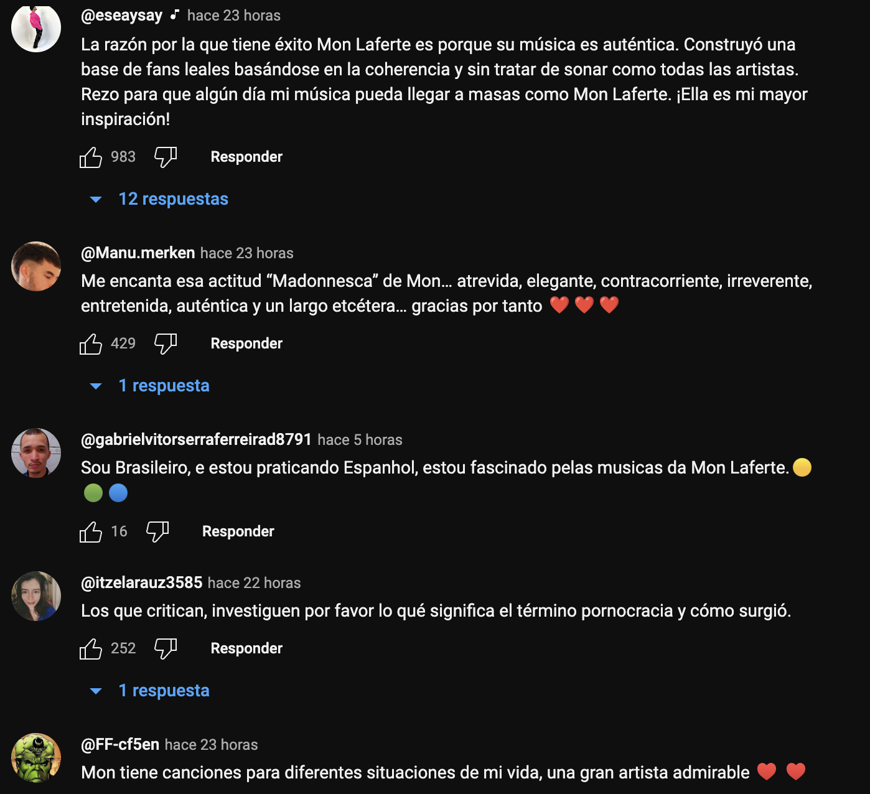Reply to the Sou Brasileiro comment

(238, 531)
